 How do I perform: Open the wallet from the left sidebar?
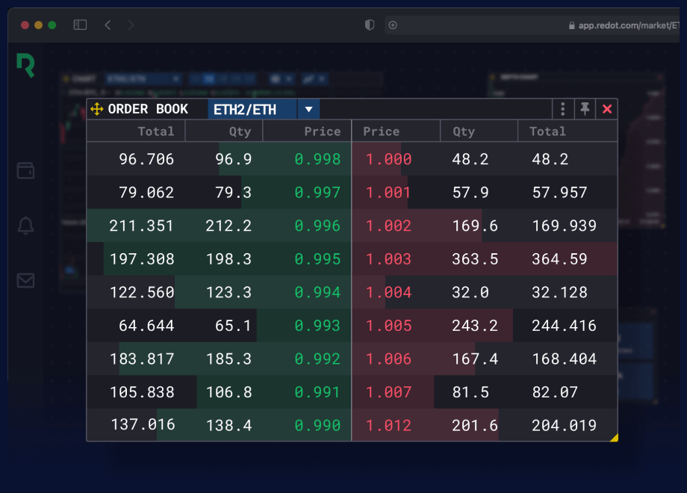[25, 170]
